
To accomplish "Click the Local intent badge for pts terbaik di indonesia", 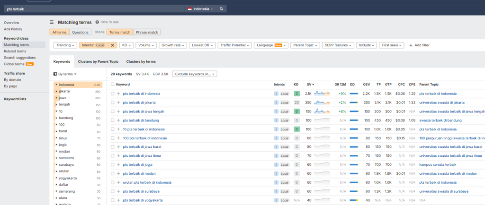I will coord(285,94).
